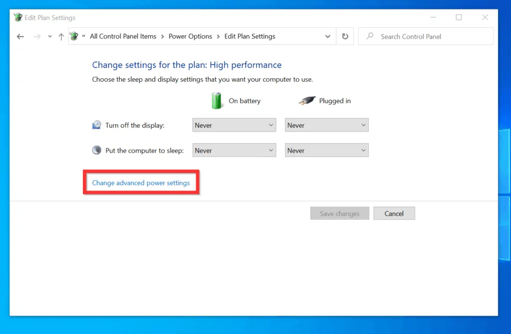Click the Control Panel icon in the address bar
The height and width of the screenshot is (334, 511).
[x=73, y=36]
